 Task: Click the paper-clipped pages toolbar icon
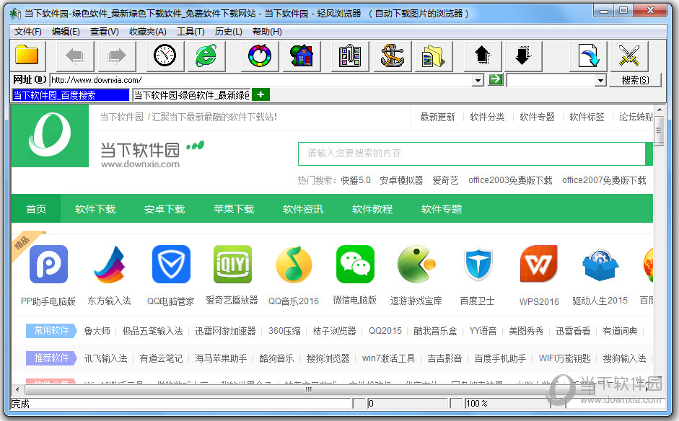pyautogui.click(x=350, y=56)
